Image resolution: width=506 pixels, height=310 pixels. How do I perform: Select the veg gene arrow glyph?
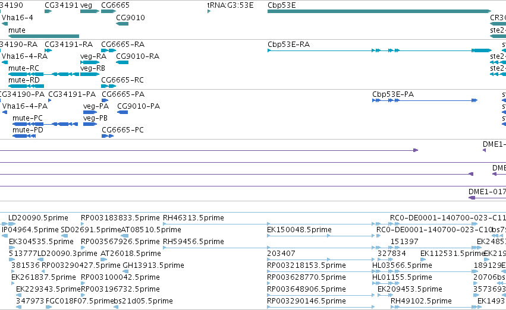point(90,11)
